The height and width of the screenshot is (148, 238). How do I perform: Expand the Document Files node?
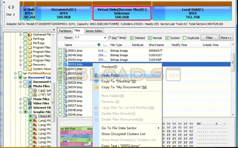pos(21,82)
